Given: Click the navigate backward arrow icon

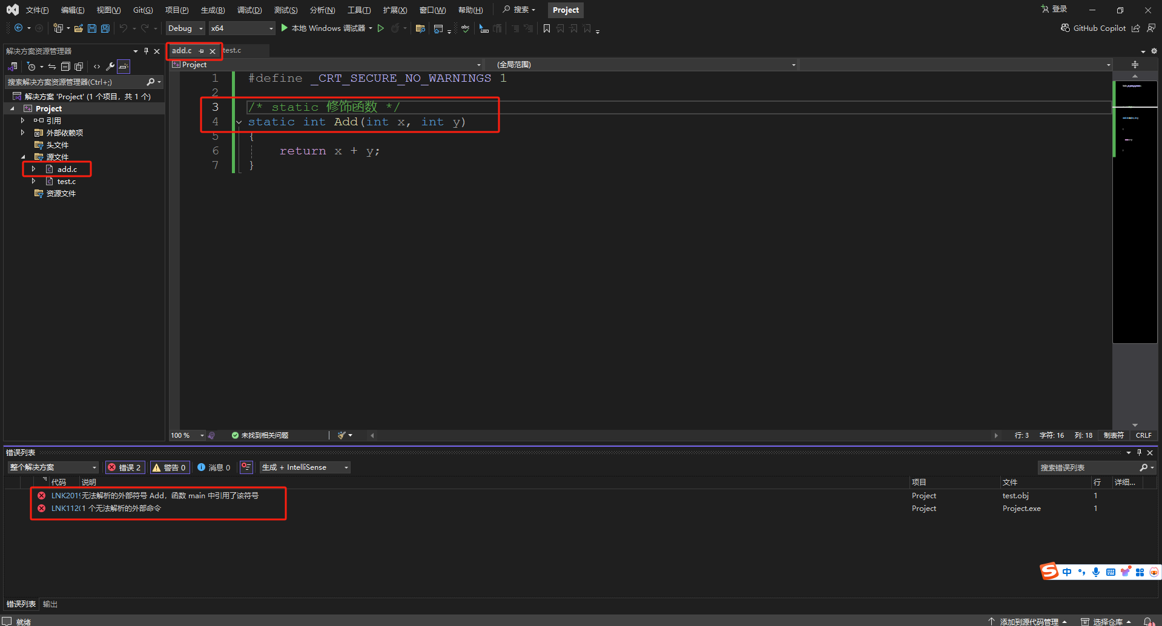Looking at the screenshot, I should click(x=18, y=28).
